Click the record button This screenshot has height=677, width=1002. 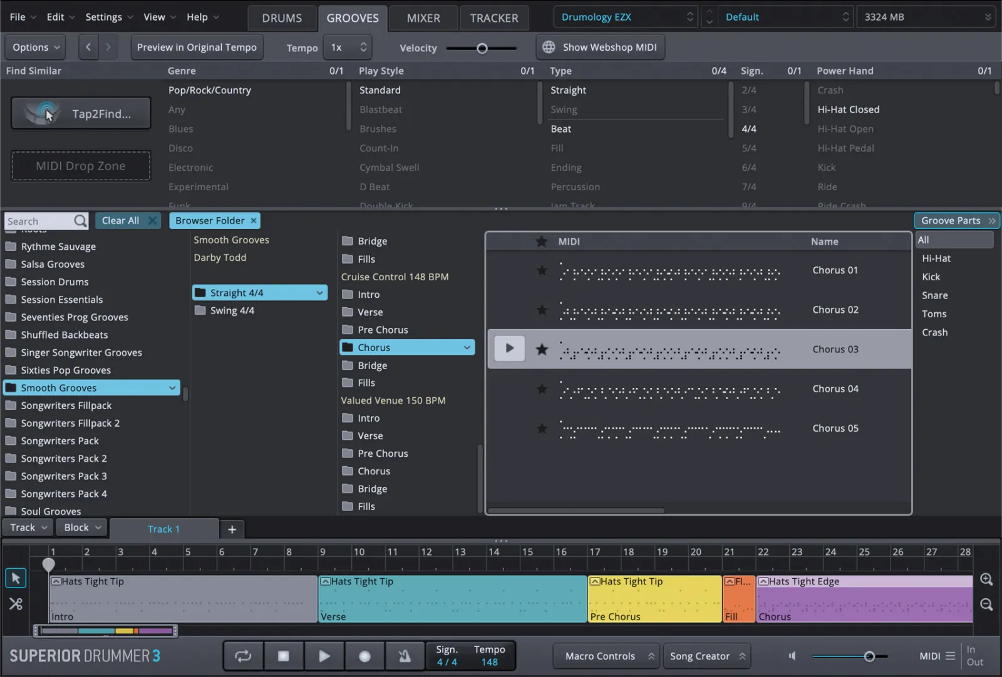[x=364, y=656]
